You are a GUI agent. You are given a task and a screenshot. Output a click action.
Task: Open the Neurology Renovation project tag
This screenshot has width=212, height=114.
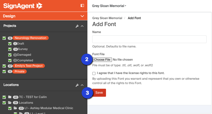click(x=30, y=38)
